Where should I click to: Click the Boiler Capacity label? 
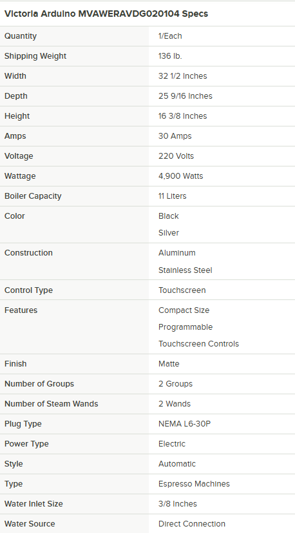pyautogui.click(x=33, y=196)
